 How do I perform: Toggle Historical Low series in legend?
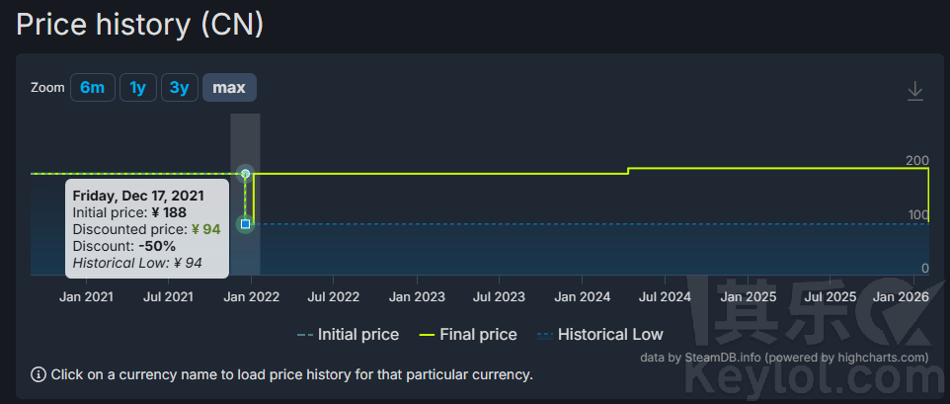point(599,334)
